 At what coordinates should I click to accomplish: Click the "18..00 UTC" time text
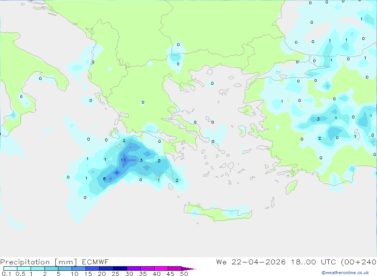314,262
